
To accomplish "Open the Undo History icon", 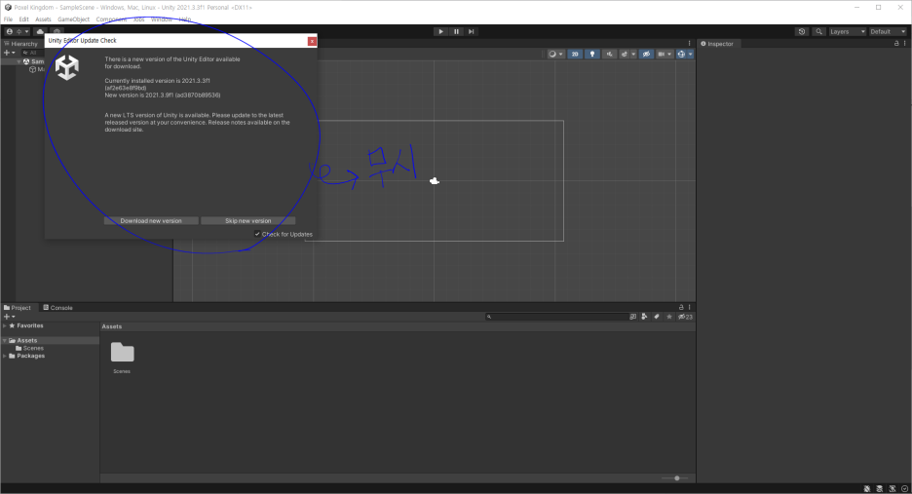I will pos(802,31).
